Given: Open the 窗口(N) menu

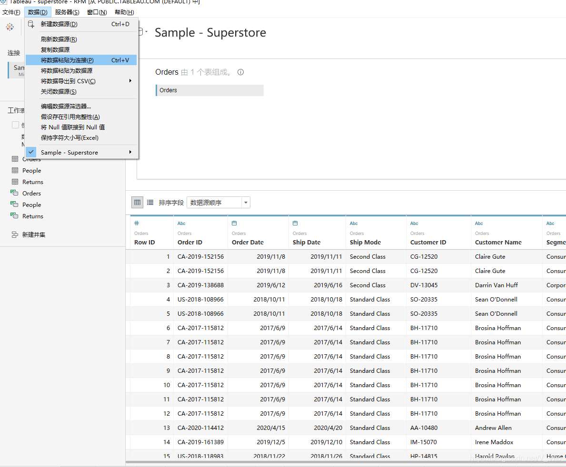Looking at the screenshot, I should point(97,12).
